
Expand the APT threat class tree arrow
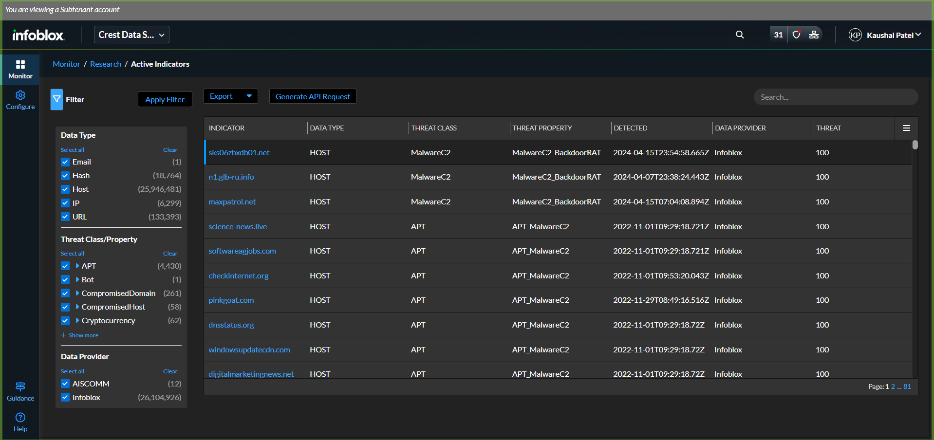[77, 266]
